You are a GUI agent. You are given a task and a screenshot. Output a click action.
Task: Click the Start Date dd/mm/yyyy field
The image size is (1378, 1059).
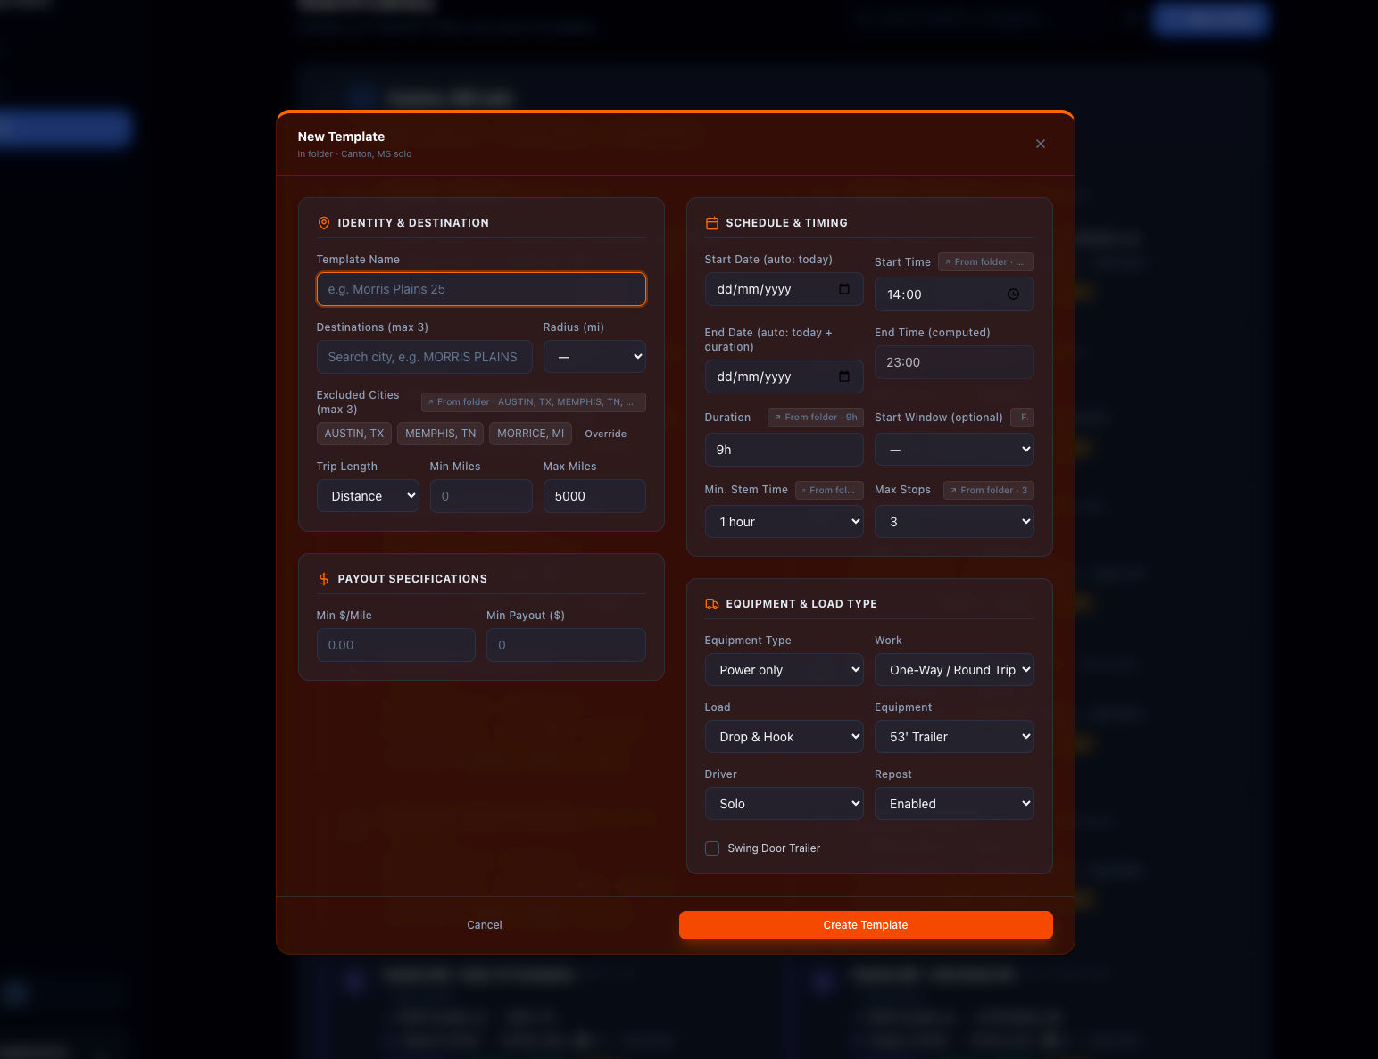point(784,289)
